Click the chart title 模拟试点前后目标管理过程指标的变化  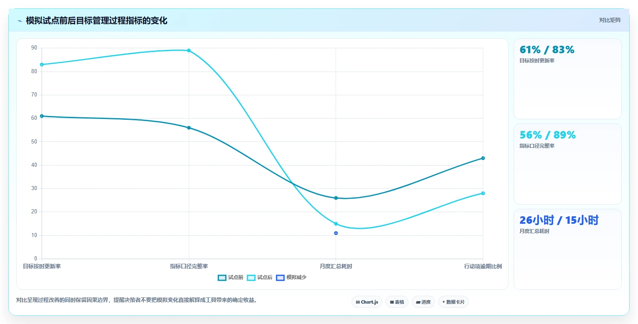tap(96, 20)
